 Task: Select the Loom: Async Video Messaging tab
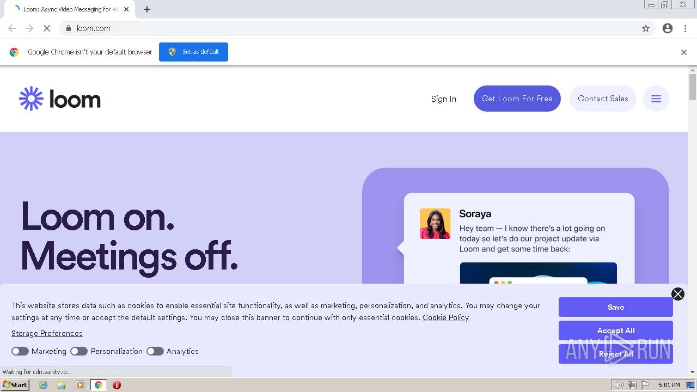coord(70,9)
